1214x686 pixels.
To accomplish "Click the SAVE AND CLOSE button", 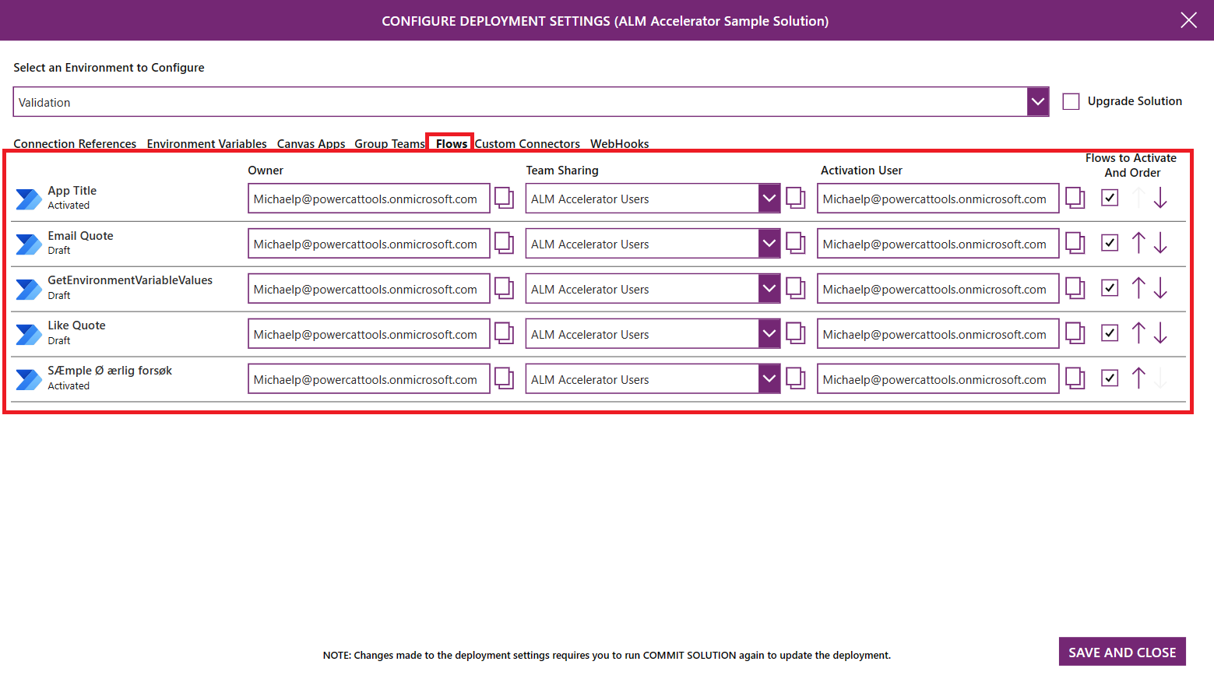I will 1122,652.
